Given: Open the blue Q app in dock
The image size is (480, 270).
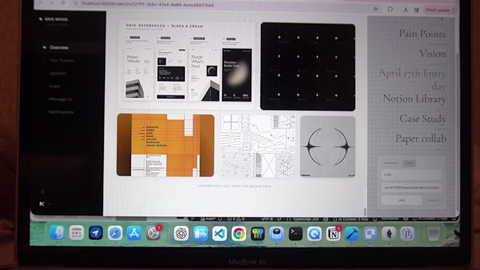Looking at the screenshot, I should 314,234.
